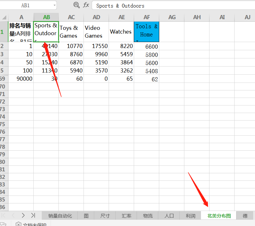Click the formula bar containing Sports & Outdoors
The width and height of the screenshot is (255, 226).
(173, 6)
